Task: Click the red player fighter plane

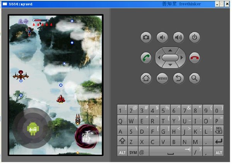Action: point(61,99)
